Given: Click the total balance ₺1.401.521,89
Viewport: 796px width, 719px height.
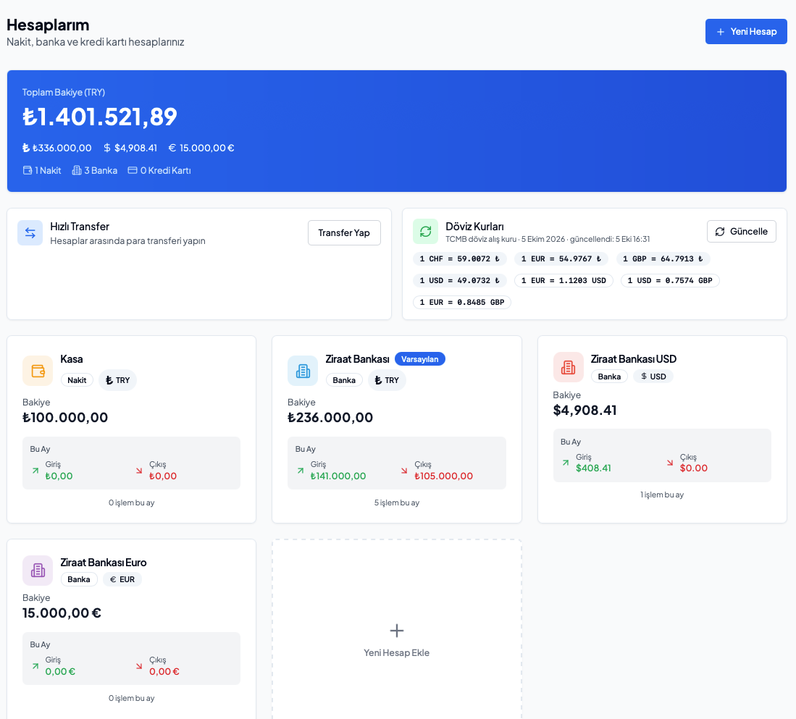Looking at the screenshot, I should [x=100, y=117].
